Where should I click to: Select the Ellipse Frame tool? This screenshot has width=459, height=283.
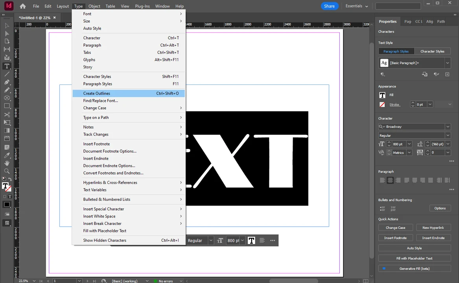pos(7,98)
